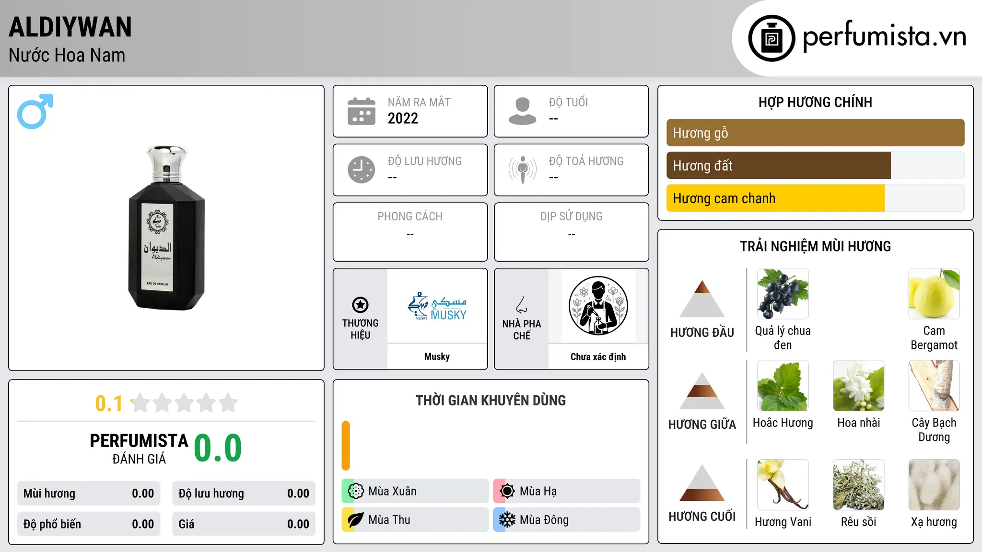Select the Cây Bạch Dương note image
Image resolution: width=982 pixels, height=552 pixels.
coord(934,386)
